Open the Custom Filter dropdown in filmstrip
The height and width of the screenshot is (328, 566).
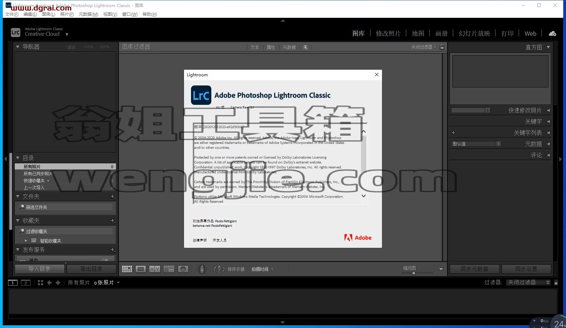tap(529, 282)
